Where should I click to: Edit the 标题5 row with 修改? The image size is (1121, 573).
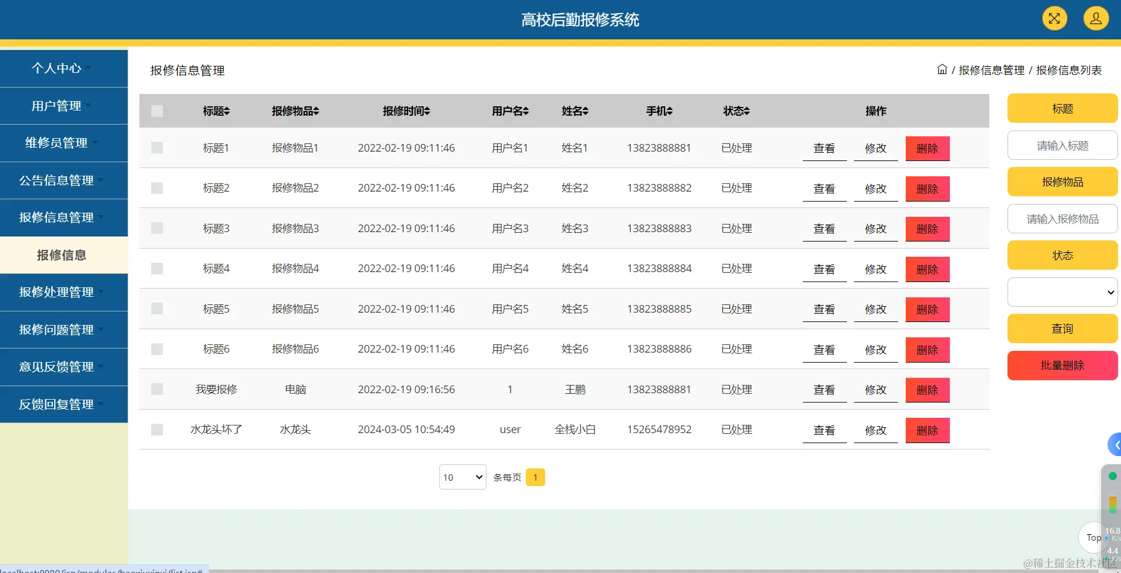coord(875,310)
